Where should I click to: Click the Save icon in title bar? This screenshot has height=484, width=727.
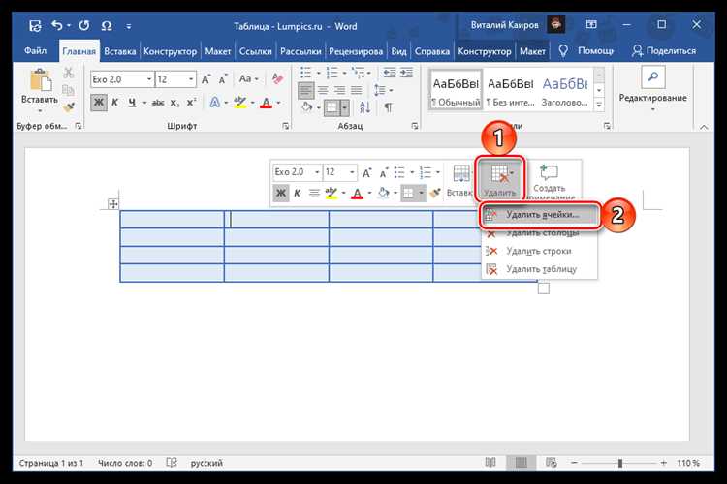coord(35,26)
